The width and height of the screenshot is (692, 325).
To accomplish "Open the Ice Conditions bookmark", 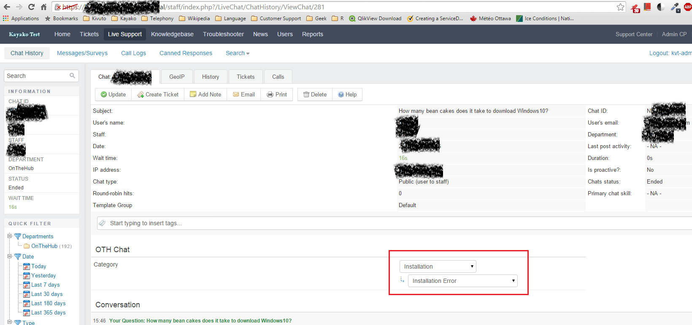I will point(545,19).
